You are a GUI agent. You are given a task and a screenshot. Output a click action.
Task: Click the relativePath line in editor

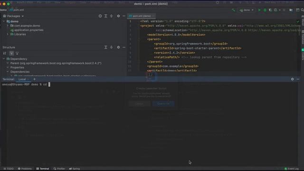pyautogui.click(x=200, y=57)
